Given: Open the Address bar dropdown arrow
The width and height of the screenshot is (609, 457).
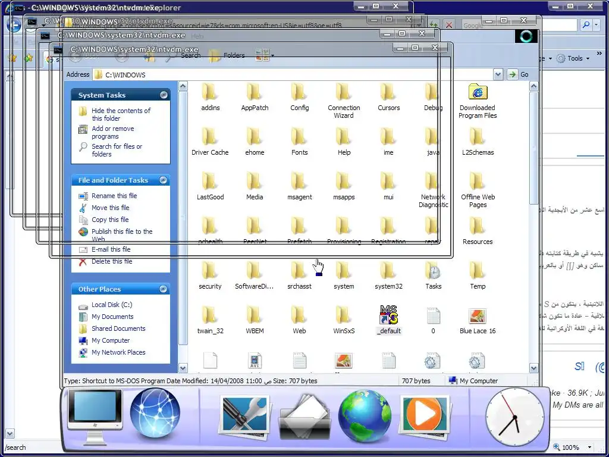Looking at the screenshot, I should (498, 74).
